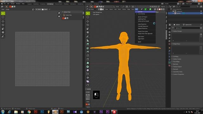This screenshot has height=114, width=203.
Task: Select the Edge Slide tool
Action: [88, 74]
